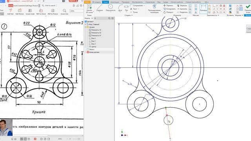Open the Аннотации ribbon tab
Screen dimensions: 251x141
tap(115, 2)
